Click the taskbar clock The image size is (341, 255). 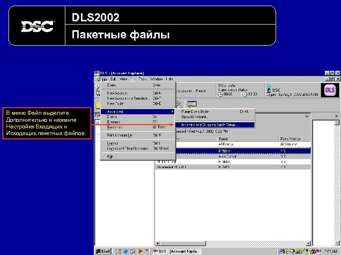331,251
